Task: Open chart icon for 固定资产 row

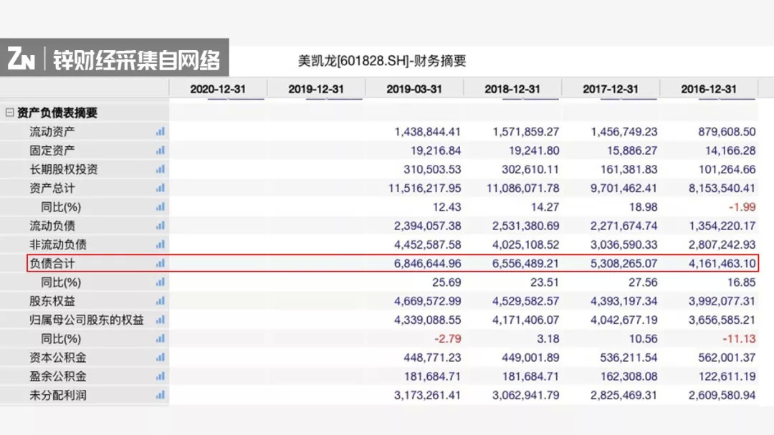Action: (161, 150)
